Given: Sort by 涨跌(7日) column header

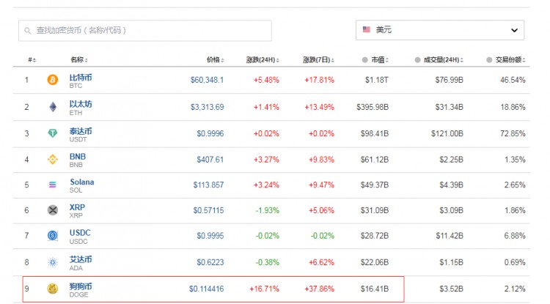Looking at the screenshot, I should tap(318, 60).
